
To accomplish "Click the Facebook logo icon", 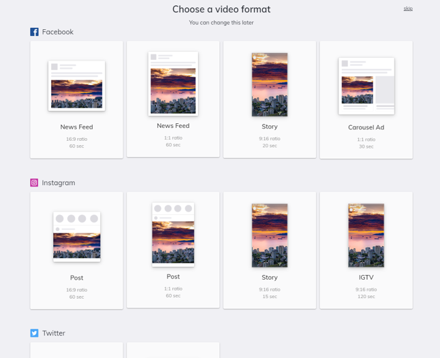I will tap(34, 32).
